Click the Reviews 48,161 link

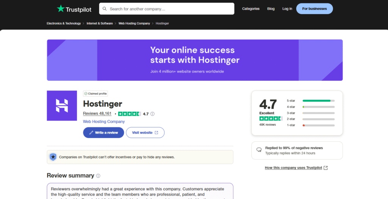pyautogui.click(x=97, y=114)
